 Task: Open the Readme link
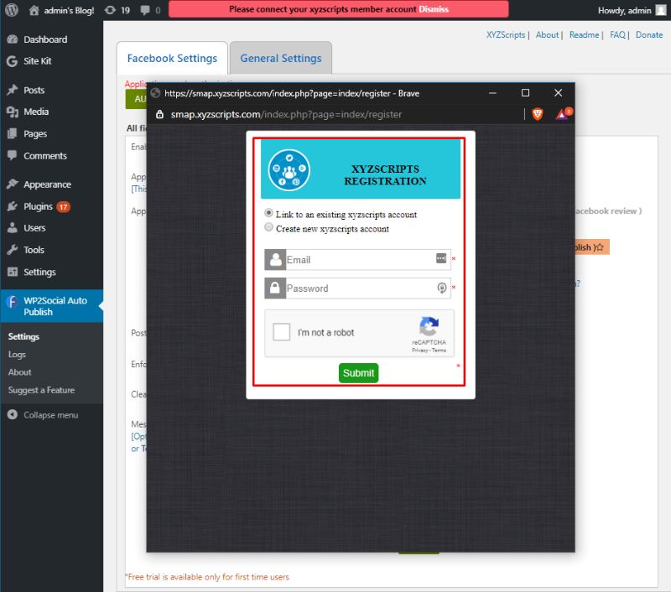(x=584, y=34)
